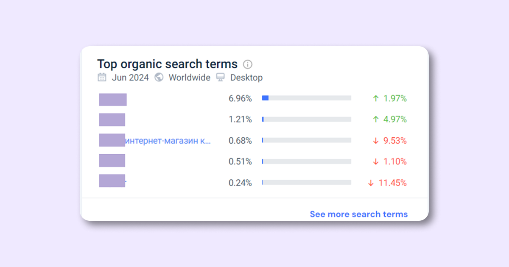Click the desktop monitor icon

click(221, 77)
